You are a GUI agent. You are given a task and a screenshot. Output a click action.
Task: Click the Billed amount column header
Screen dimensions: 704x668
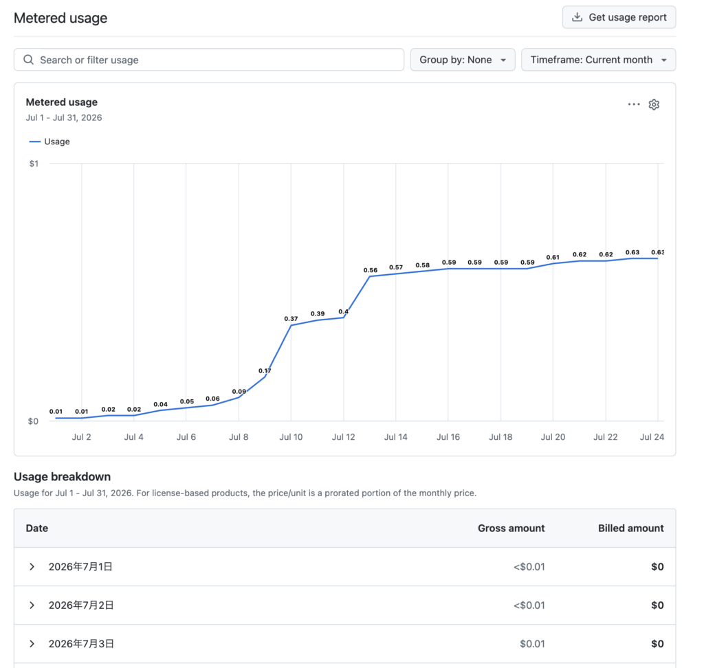(x=631, y=528)
